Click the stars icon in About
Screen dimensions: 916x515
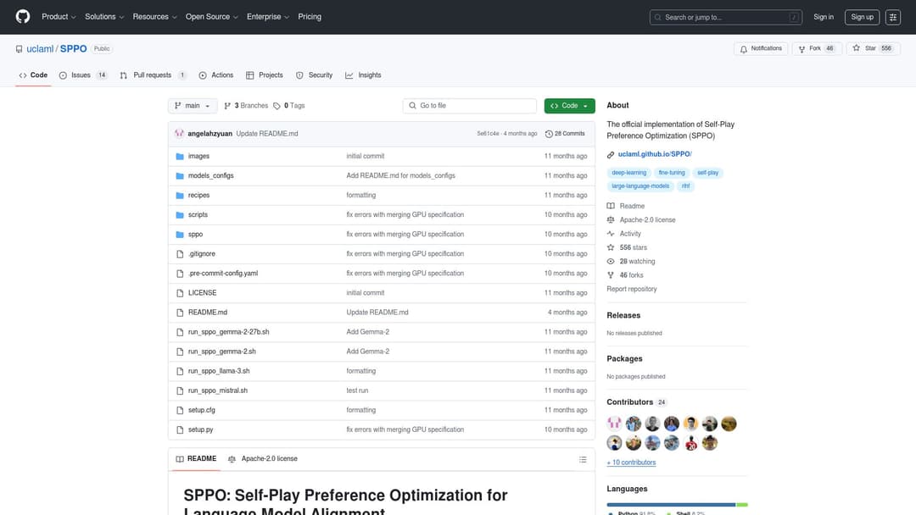point(611,247)
